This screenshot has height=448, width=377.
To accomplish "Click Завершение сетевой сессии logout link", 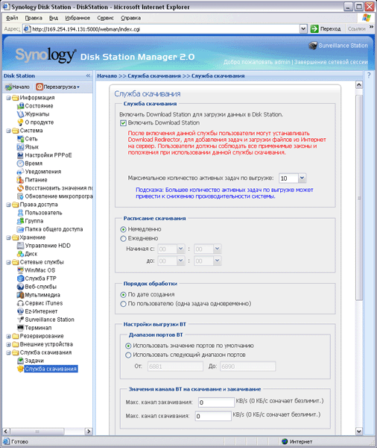I will (x=331, y=62).
